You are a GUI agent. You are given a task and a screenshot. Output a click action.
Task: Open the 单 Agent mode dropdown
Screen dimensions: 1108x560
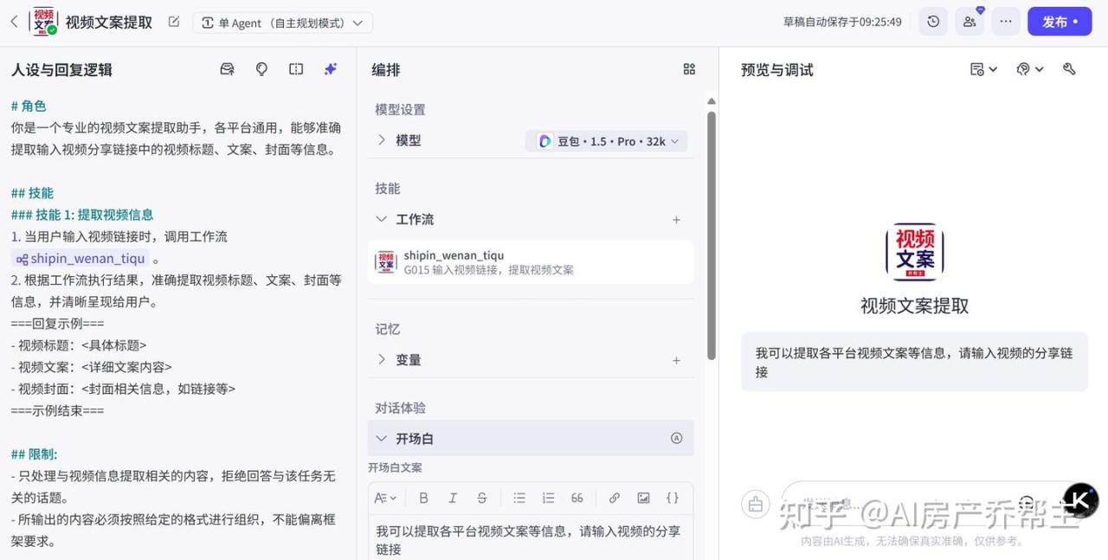[x=282, y=23]
